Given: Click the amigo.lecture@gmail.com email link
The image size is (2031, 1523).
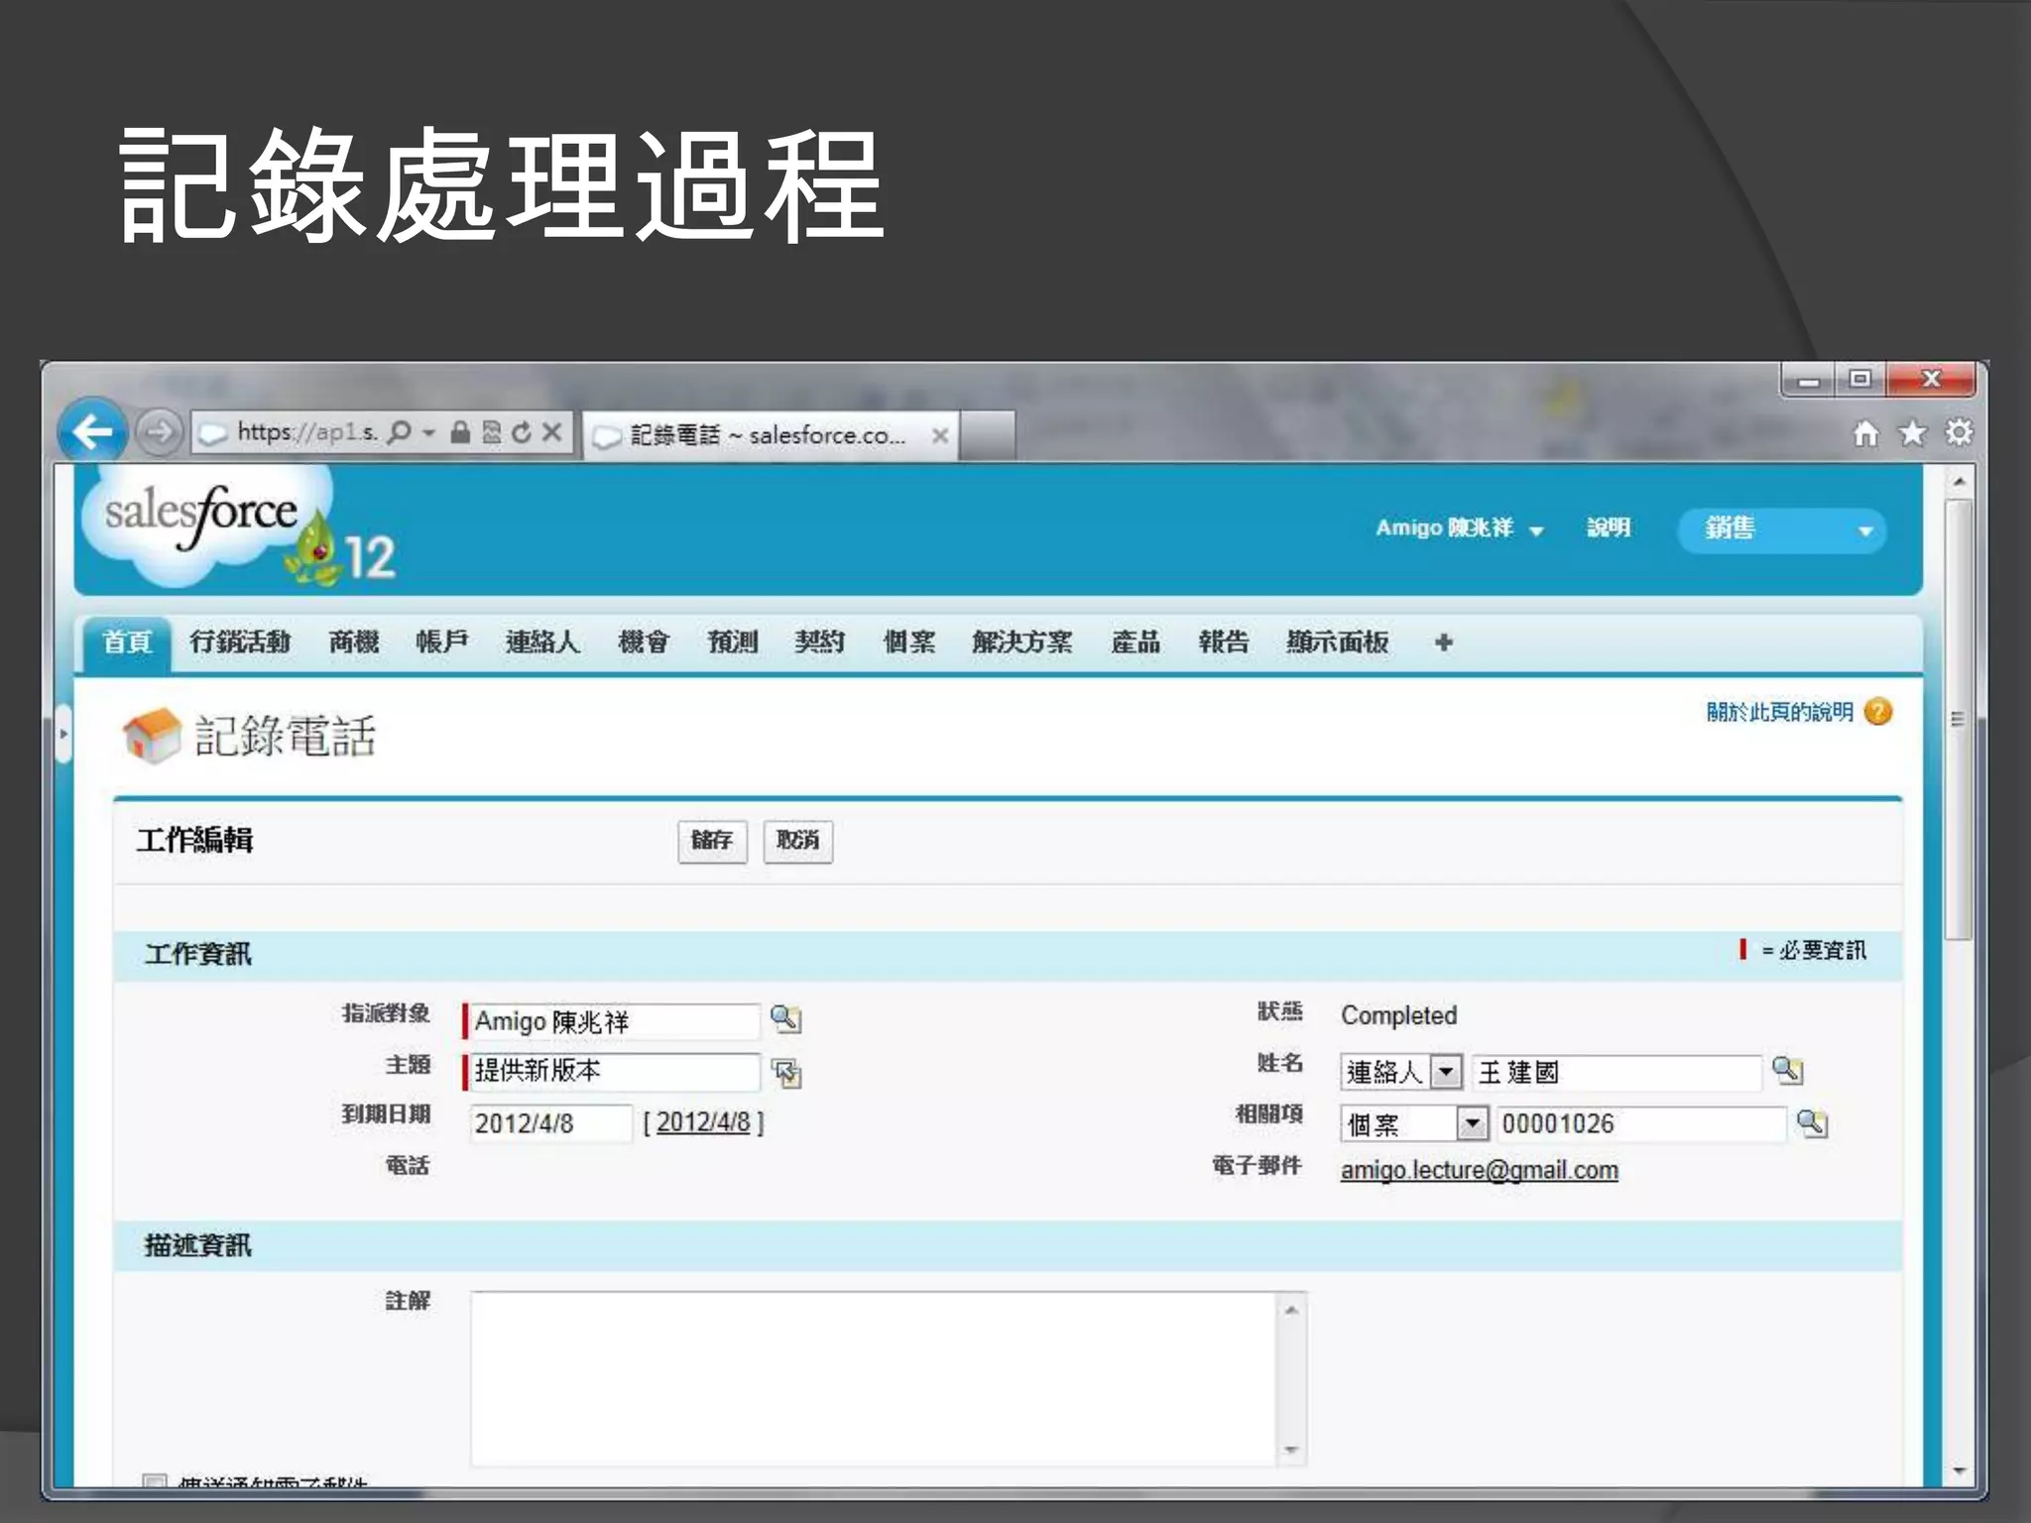Looking at the screenshot, I should 1480,1170.
